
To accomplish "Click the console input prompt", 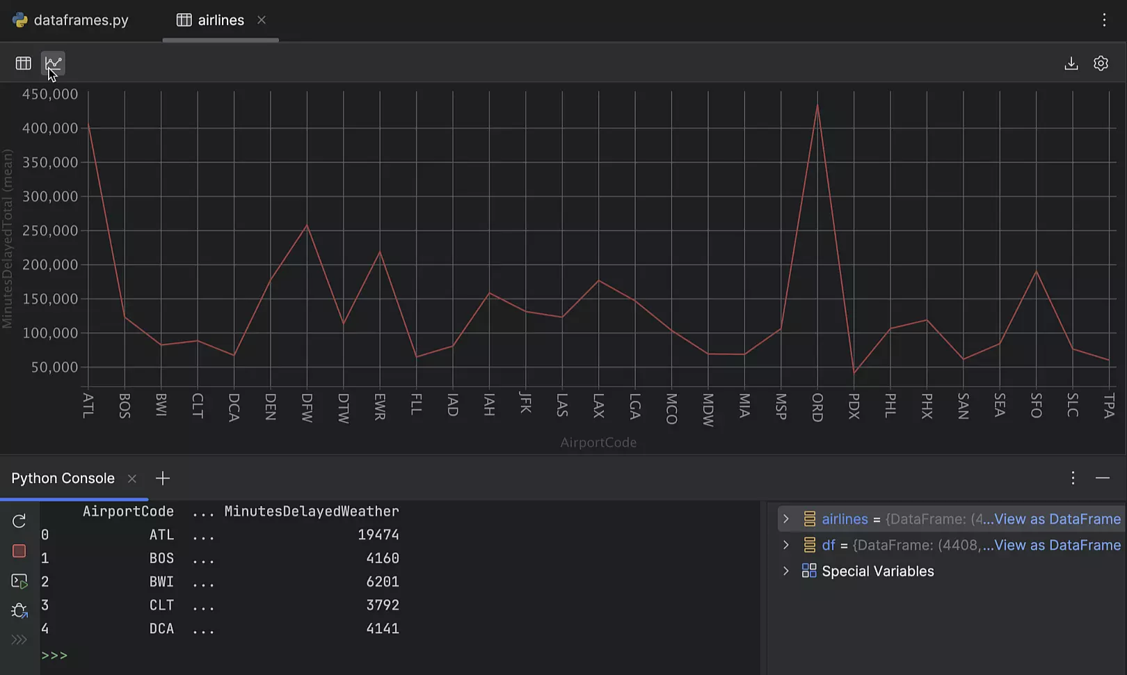I will 278,656.
